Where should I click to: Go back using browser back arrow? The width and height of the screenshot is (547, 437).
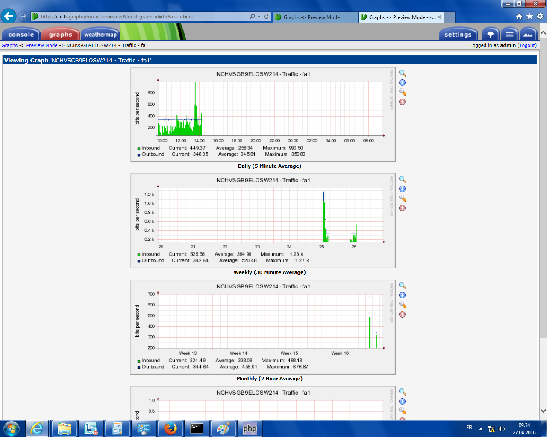(x=9, y=16)
